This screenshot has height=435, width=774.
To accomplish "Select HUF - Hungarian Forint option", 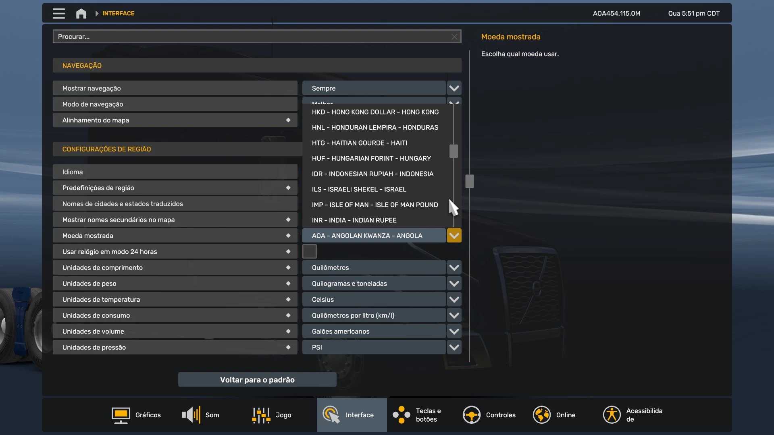I will point(371,158).
